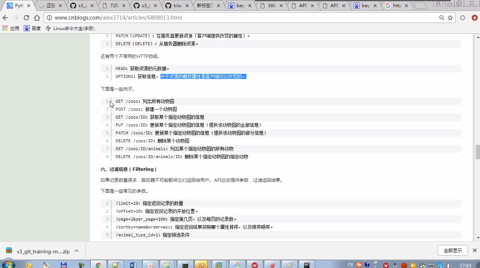Switch to the GitHub triac tab
The width and height of the screenshot is (480, 268).
177,6
